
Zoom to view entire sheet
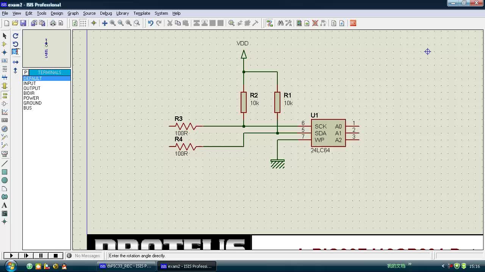[x=129, y=23]
